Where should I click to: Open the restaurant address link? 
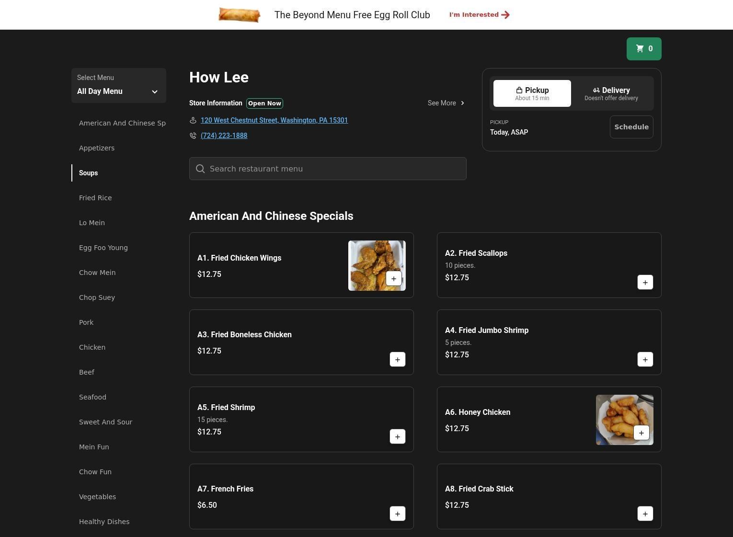tap(274, 120)
